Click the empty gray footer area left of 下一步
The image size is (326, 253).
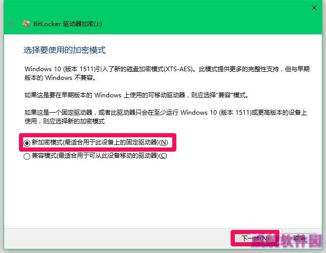click(116, 239)
